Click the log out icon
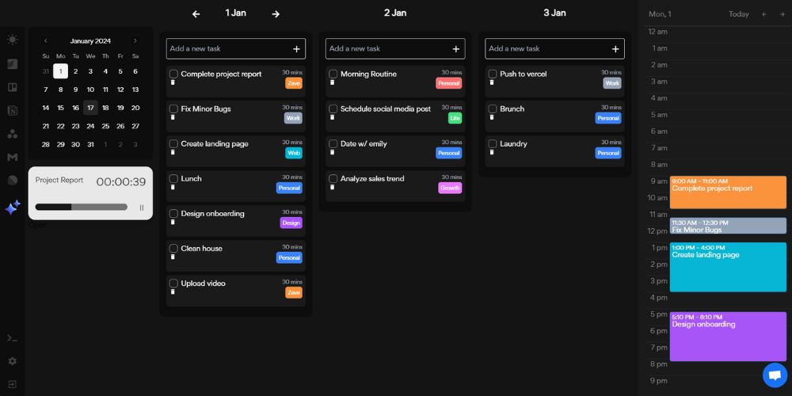The width and height of the screenshot is (792, 396). click(x=12, y=384)
